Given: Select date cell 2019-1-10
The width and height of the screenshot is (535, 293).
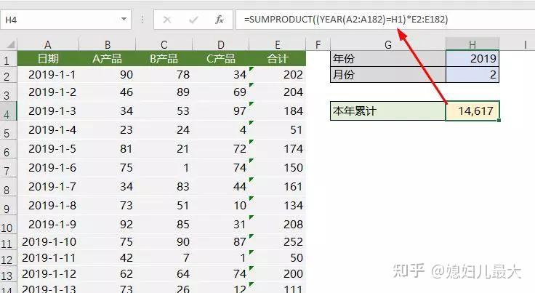Looking at the screenshot, I should (48, 242).
